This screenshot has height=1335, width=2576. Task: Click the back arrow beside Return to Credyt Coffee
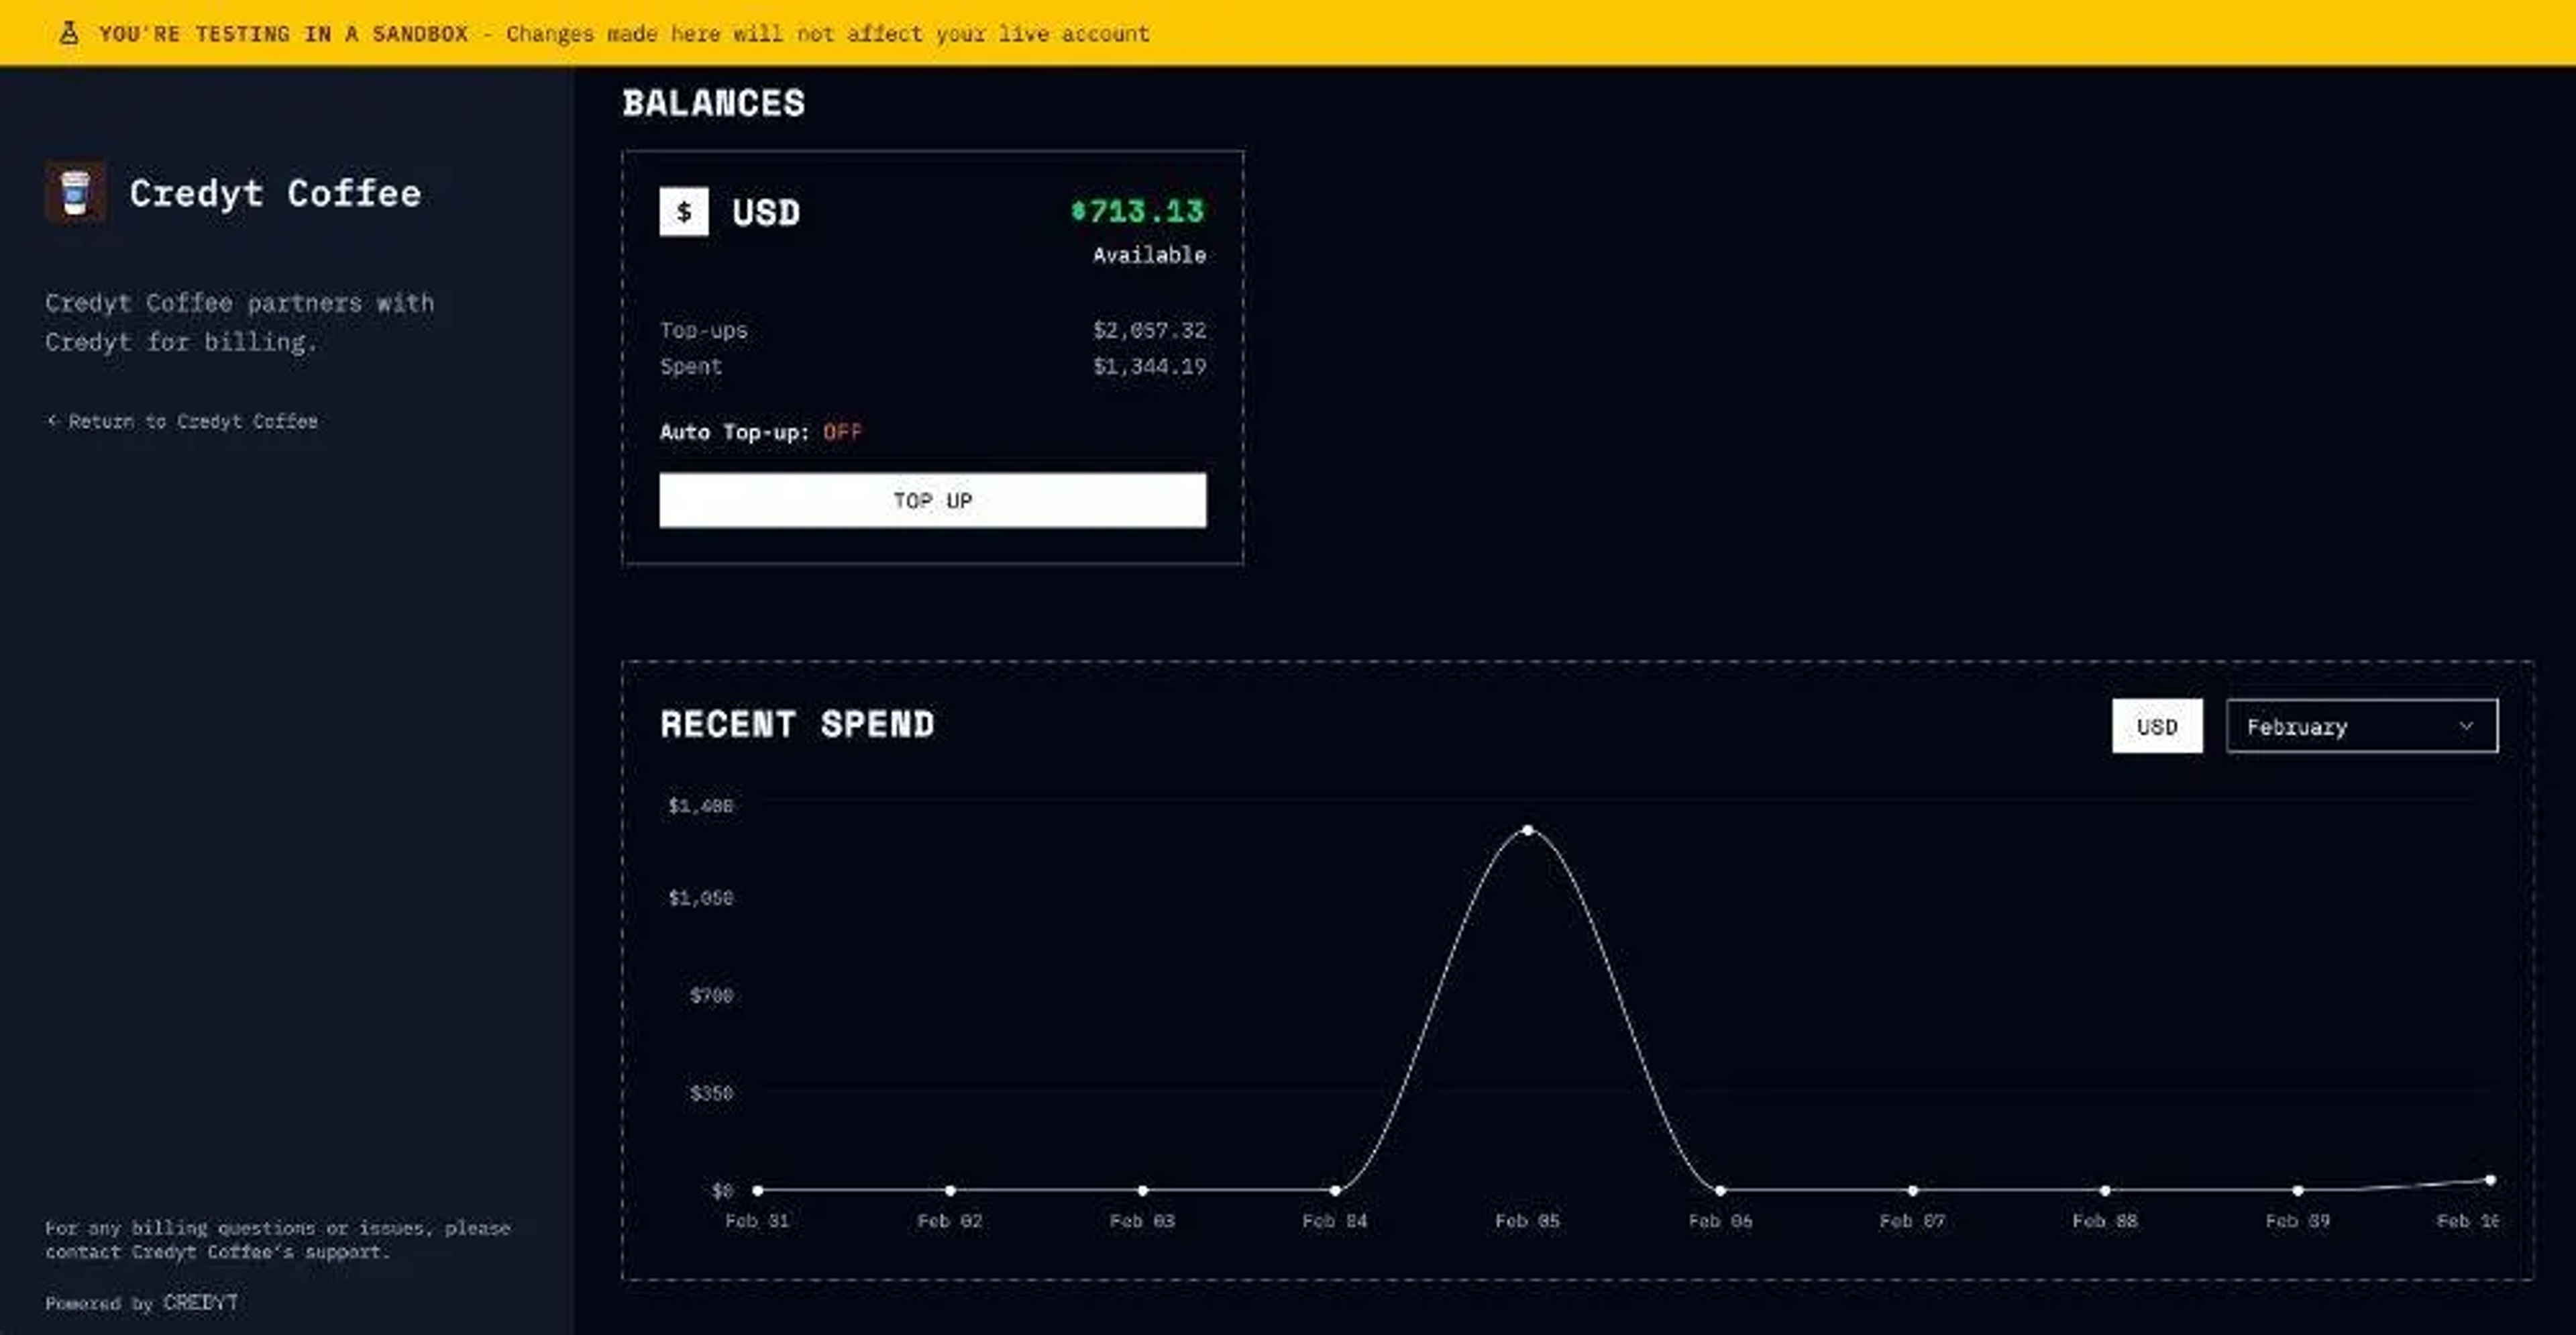click(x=52, y=420)
